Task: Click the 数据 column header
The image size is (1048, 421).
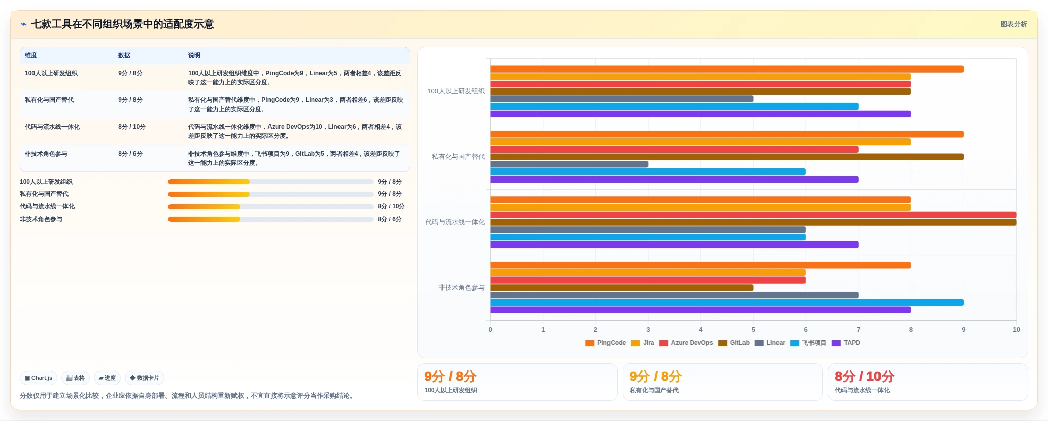Action: point(124,55)
